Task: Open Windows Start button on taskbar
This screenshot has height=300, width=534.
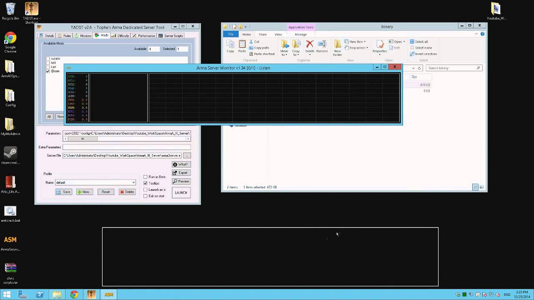Action: tap(7, 294)
